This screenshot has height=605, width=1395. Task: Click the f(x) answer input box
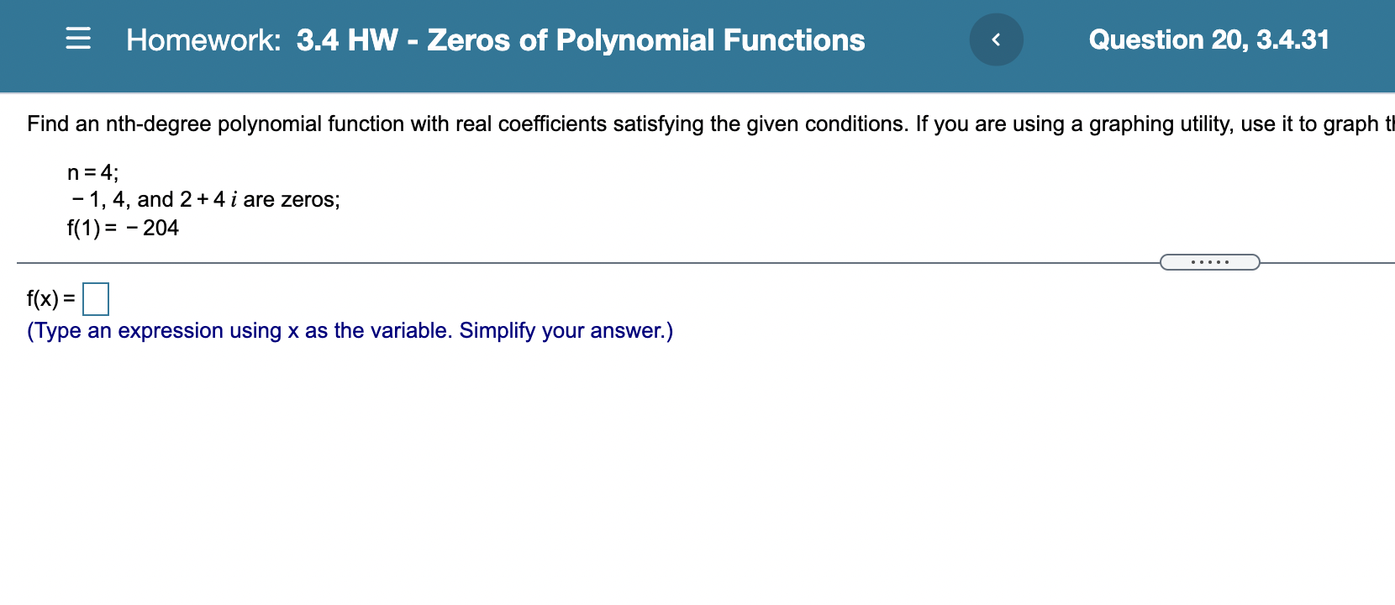(95, 298)
